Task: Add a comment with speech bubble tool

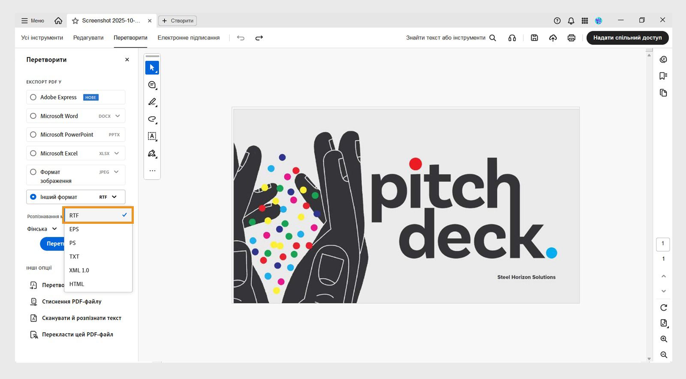Action: 152,85
